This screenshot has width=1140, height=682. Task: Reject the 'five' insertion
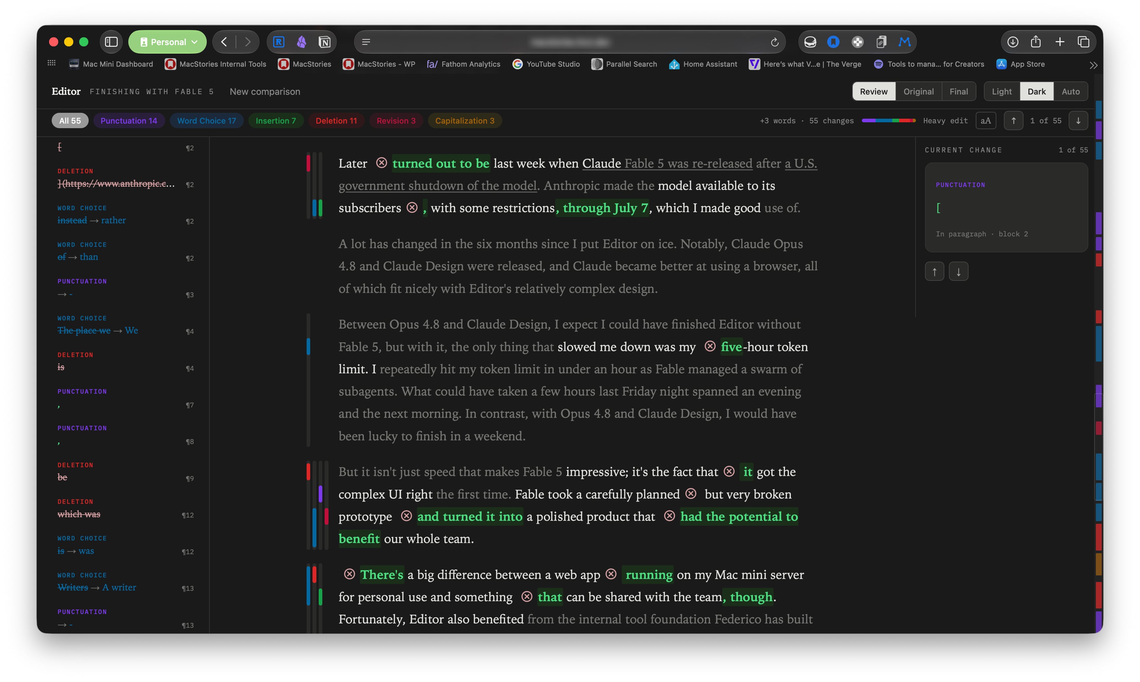(710, 346)
